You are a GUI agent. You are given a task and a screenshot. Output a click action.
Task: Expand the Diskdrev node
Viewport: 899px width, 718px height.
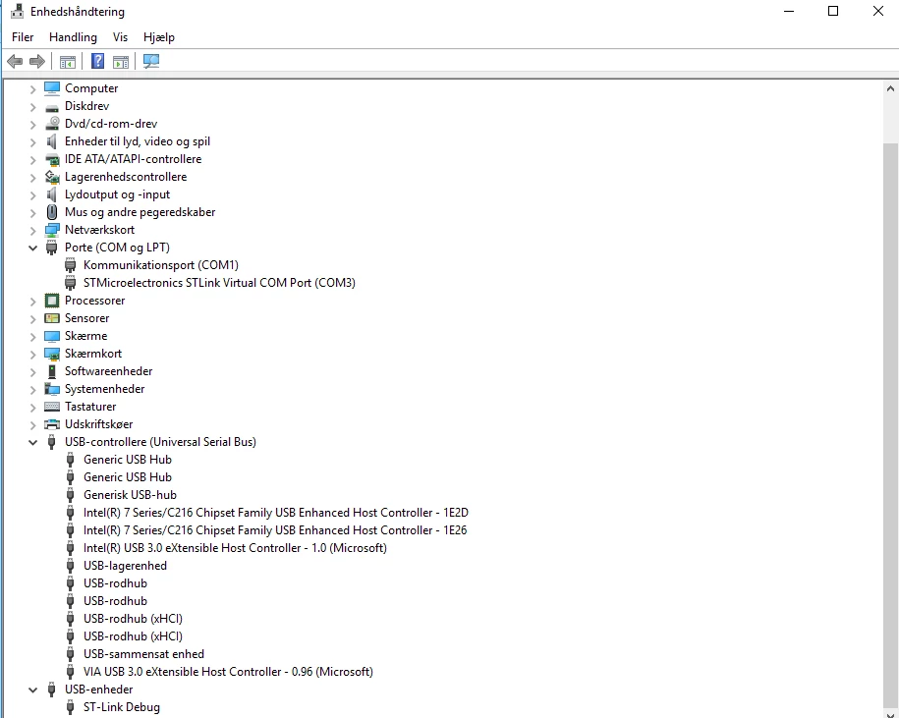(x=32, y=107)
